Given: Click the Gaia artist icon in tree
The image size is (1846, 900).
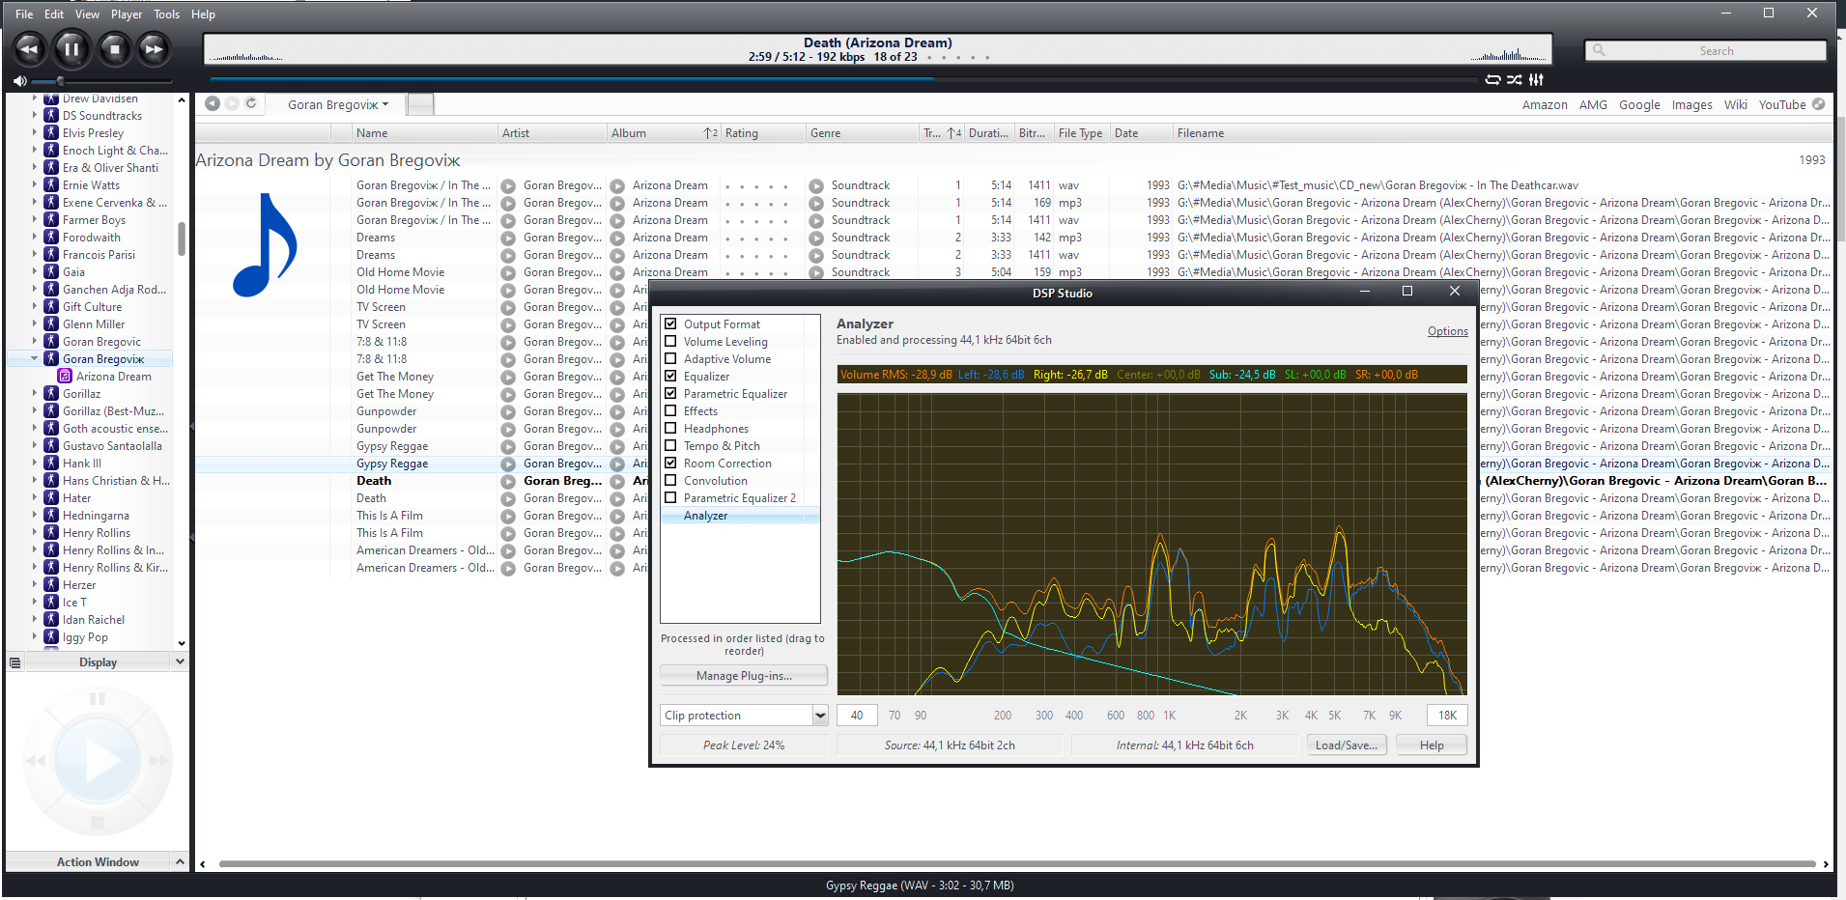Looking at the screenshot, I should (x=51, y=271).
